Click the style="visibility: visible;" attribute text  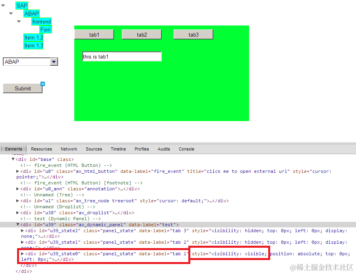229,254
